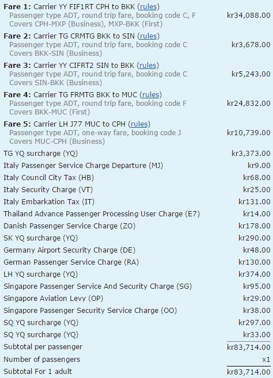Open rules link for Fare 3
273x378 pixels.
point(147,66)
